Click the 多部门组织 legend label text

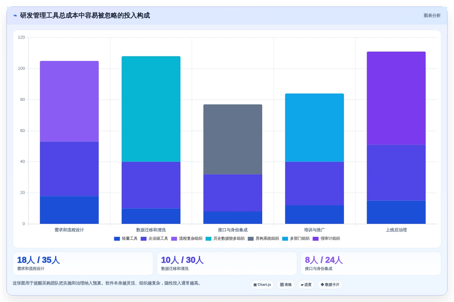click(x=300, y=239)
